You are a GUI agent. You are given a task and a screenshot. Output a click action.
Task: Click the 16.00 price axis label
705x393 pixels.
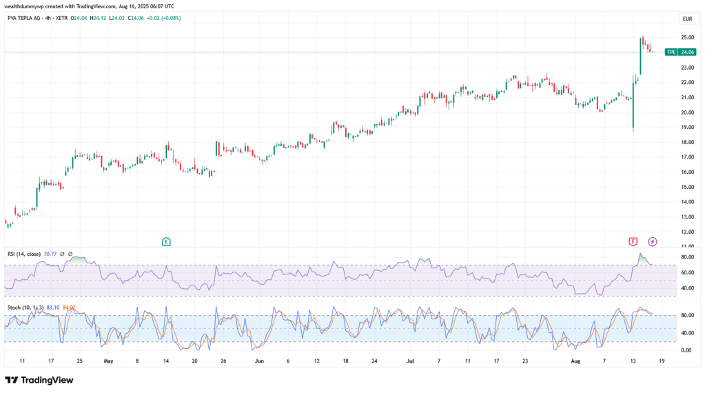[688, 172]
